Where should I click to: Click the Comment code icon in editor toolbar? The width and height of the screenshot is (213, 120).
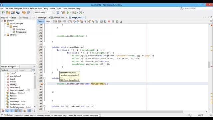coord(117,21)
